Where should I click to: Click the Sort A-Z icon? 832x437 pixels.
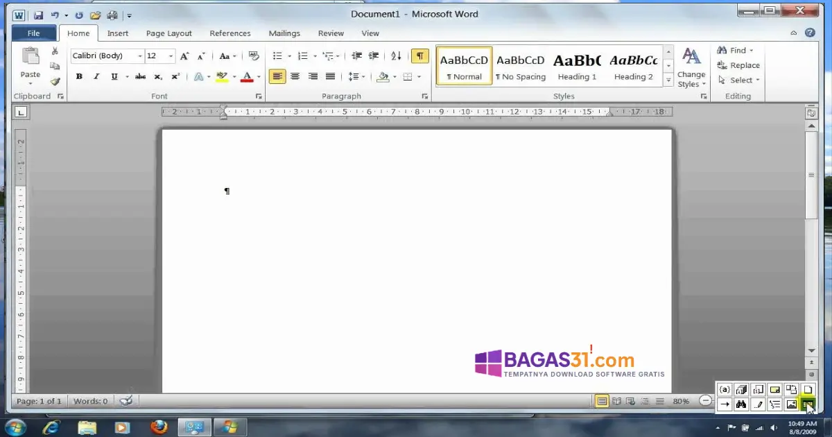tap(396, 56)
